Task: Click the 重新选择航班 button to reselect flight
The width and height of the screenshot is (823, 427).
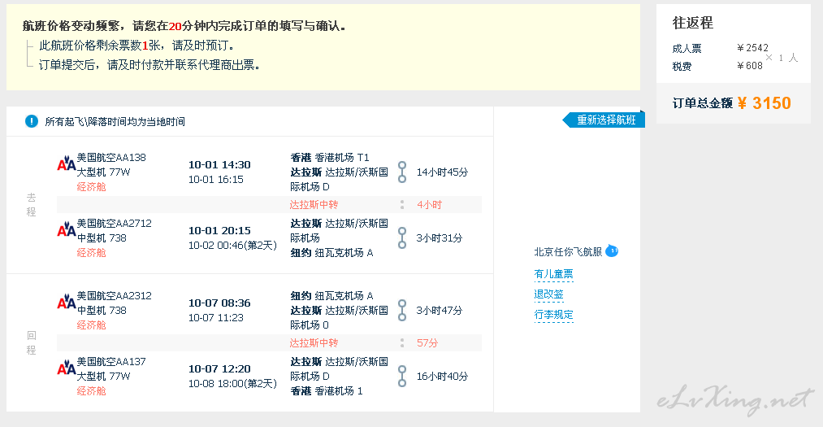Action: tap(604, 120)
